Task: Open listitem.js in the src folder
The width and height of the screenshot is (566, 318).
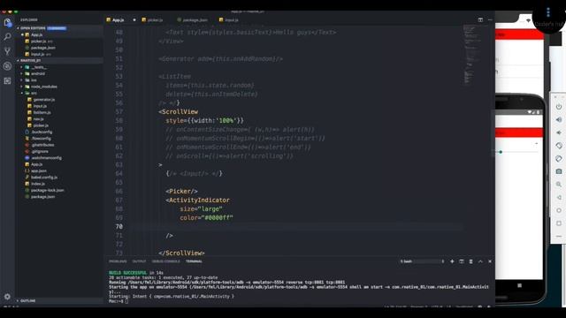Action: [42, 112]
